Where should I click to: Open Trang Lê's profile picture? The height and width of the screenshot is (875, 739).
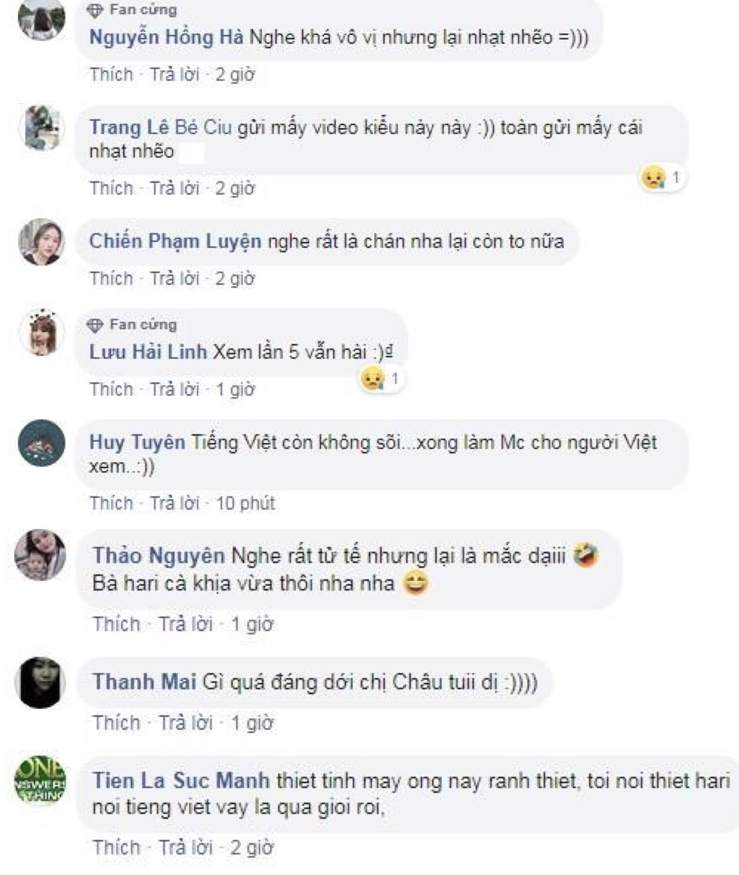pos(42,128)
